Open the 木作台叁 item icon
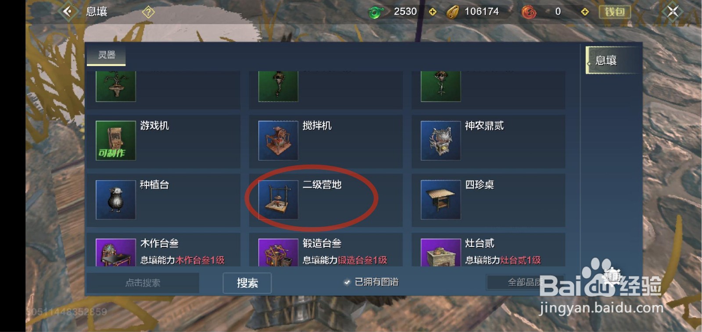This screenshot has height=332, width=702. (116, 253)
